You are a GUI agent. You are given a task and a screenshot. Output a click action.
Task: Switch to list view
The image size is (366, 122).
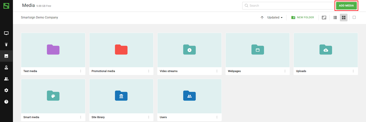click(335, 17)
